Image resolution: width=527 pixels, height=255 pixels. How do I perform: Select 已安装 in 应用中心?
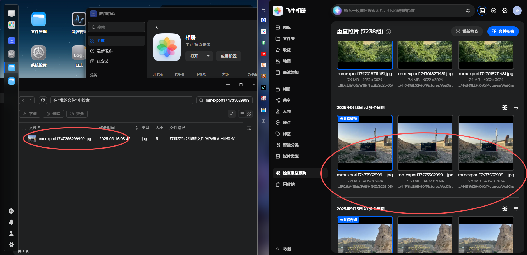[116, 61]
